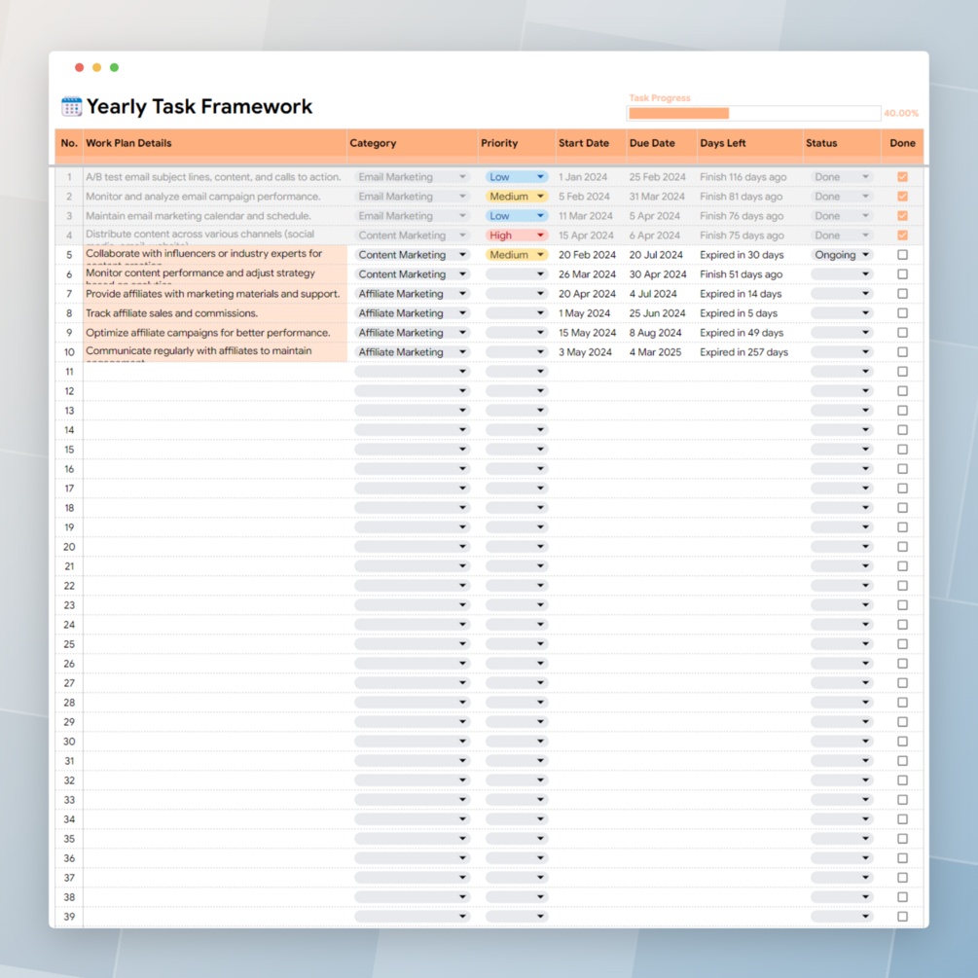Open the empty status dropdown in row 20

[x=842, y=546]
